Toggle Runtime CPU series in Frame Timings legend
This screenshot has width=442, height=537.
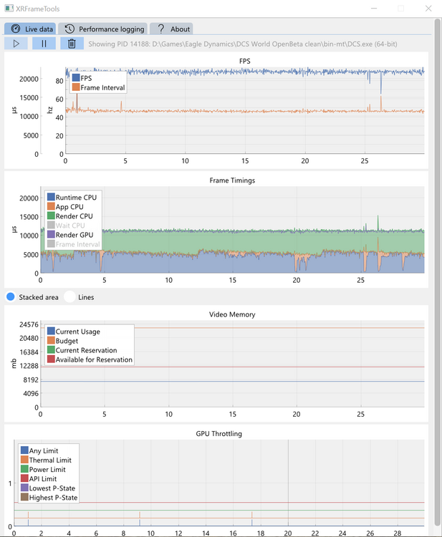(x=52, y=197)
